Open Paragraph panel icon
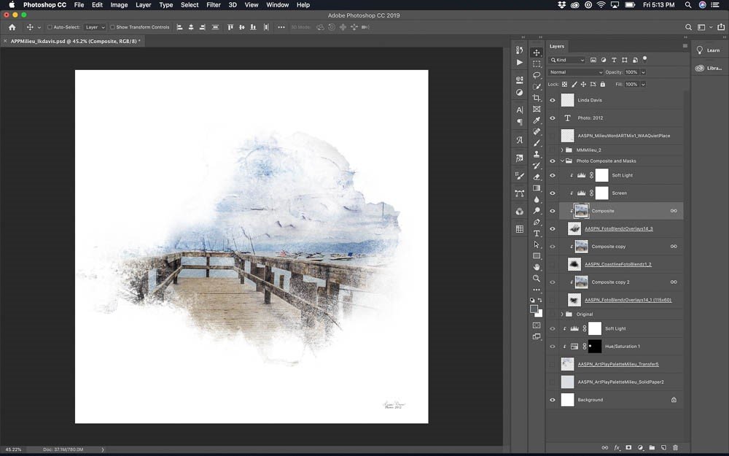The height and width of the screenshot is (456, 729). click(x=519, y=123)
